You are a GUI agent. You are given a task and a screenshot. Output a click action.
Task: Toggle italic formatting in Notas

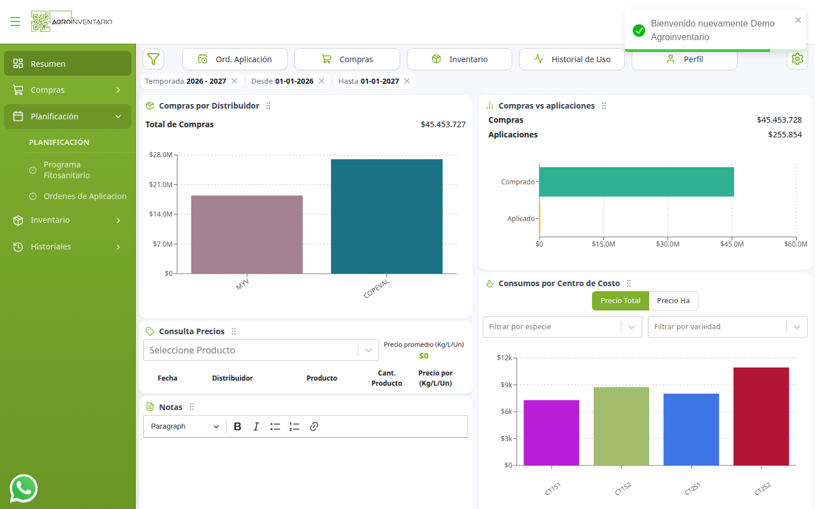256,426
